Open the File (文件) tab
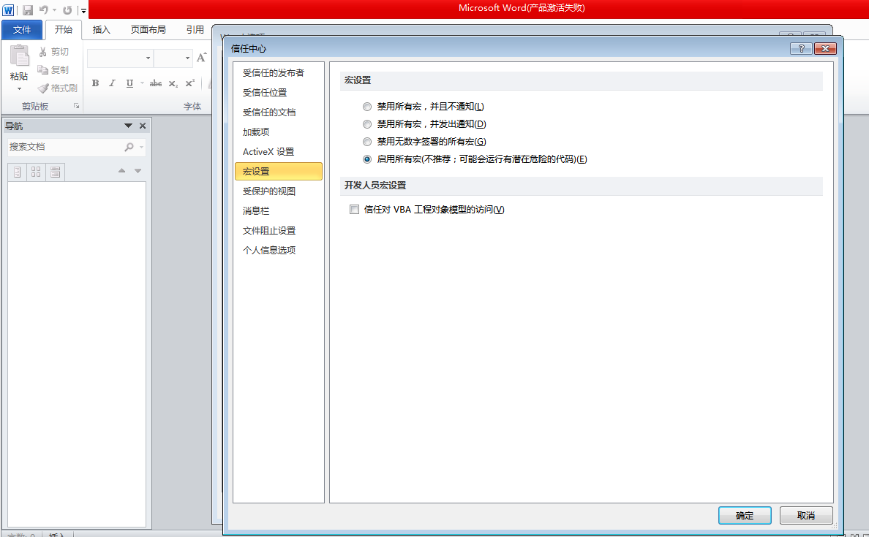The width and height of the screenshot is (869, 537). click(x=22, y=29)
